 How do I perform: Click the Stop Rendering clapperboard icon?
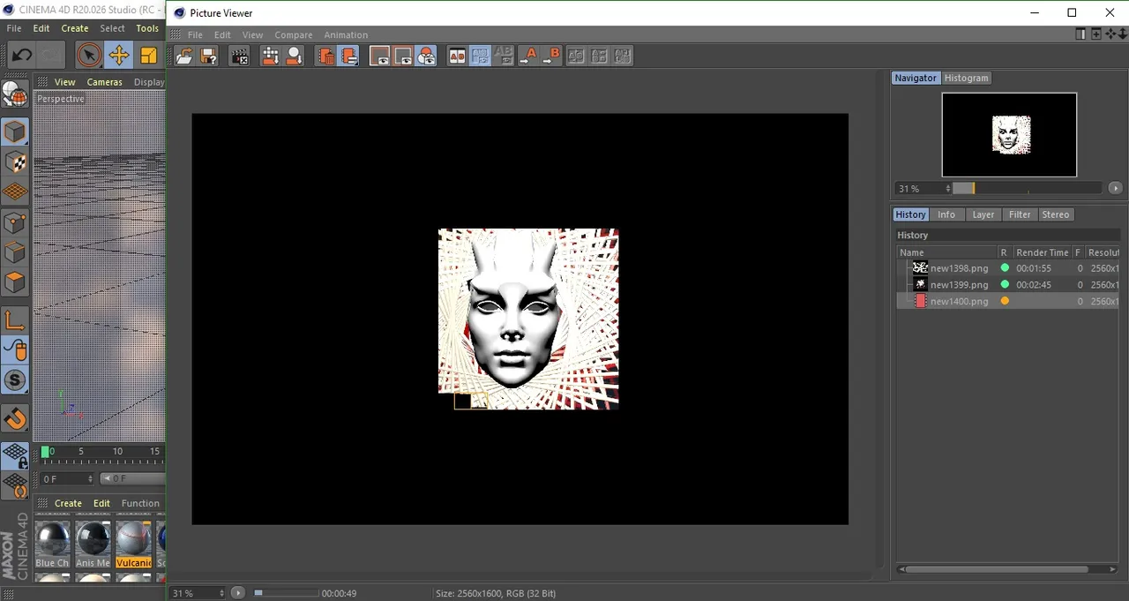[x=239, y=56]
